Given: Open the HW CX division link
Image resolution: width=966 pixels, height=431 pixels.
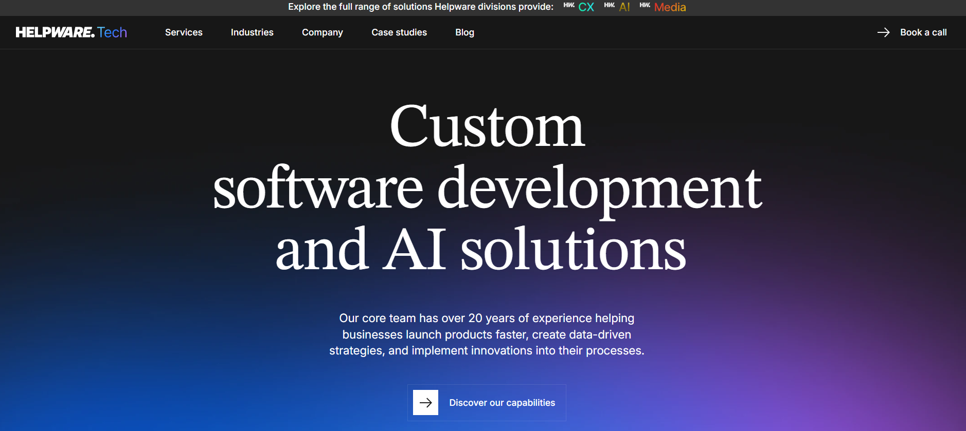Looking at the screenshot, I should (x=579, y=7).
